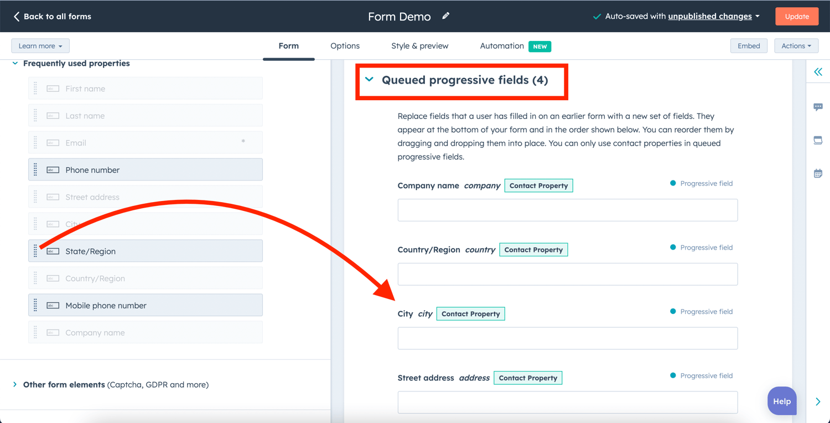Click the text field icon beside Email property
The image size is (830, 423).
(x=53, y=142)
